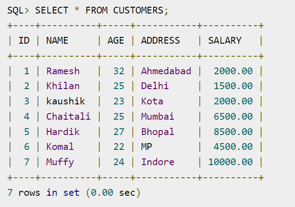Click the SELECT keyword in the query

coord(51,10)
